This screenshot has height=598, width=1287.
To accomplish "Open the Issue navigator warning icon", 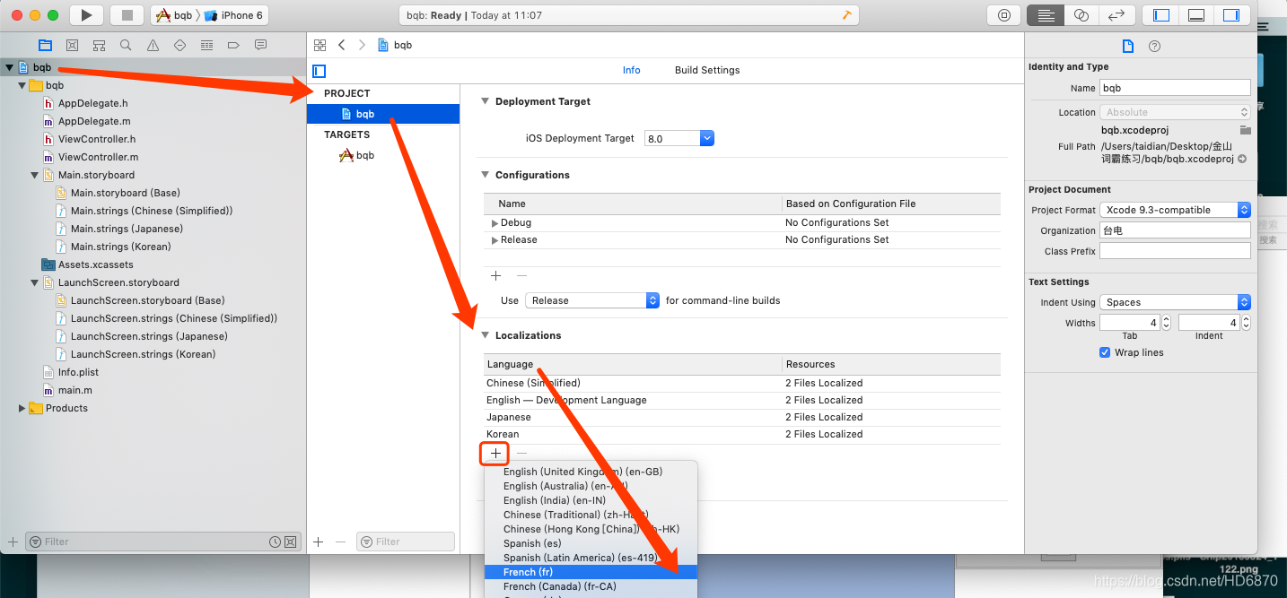I will (x=153, y=45).
